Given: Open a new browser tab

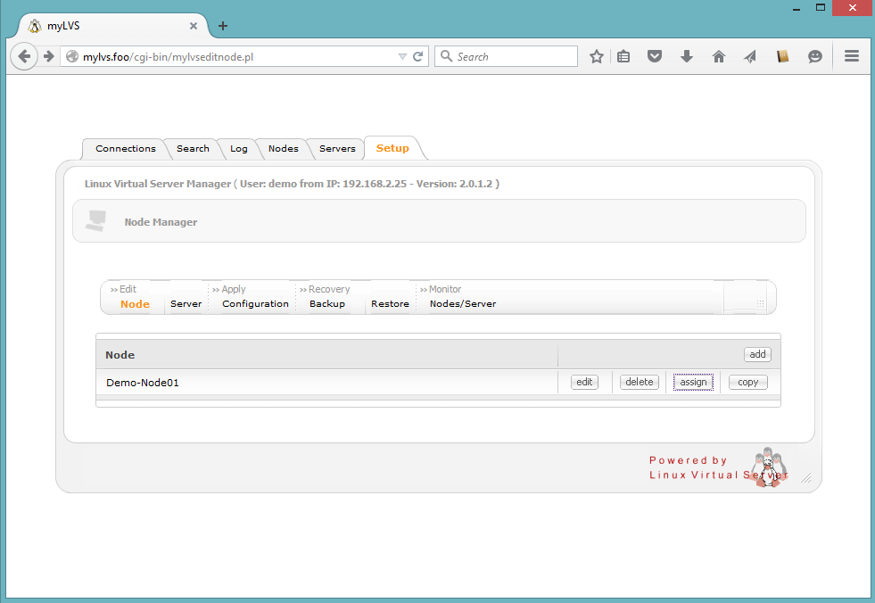Looking at the screenshot, I should tap(223, 26).
